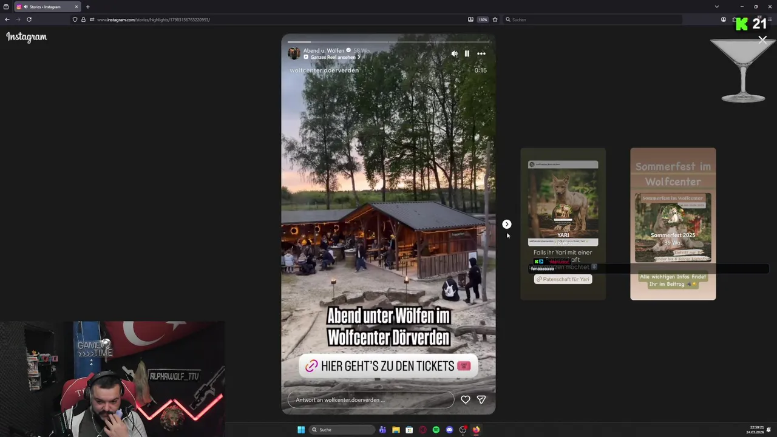This screenshot has width=777, height=437.
Task: Open the taskbar clock and date
Action: [x=756, y=430]
